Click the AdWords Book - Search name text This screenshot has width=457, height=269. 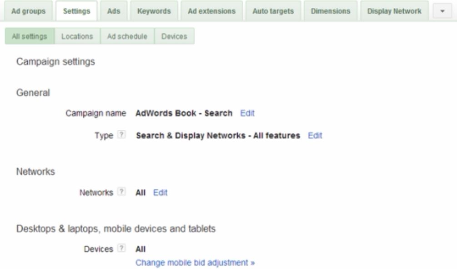pyautogui.click(x=184, y=113)
